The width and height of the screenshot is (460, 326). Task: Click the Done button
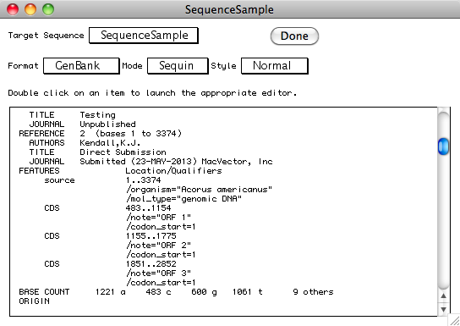tap(294, 36)
